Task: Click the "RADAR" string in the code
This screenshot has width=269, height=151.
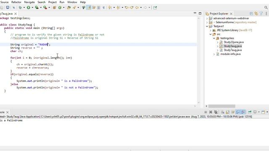Action: tap(44, 44)
